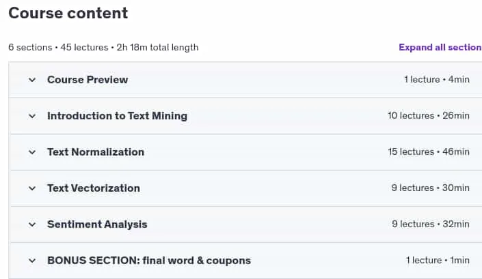
Task: Toggle the Text Vectorization chevron arrow
Action: click(x=32, y=188)
